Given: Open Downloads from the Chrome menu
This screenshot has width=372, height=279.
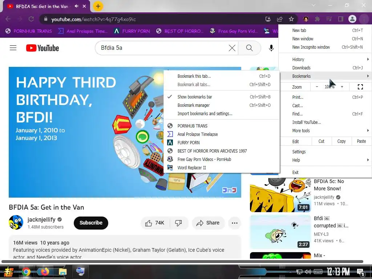Looking at the screenshot, I should (325, 68).
